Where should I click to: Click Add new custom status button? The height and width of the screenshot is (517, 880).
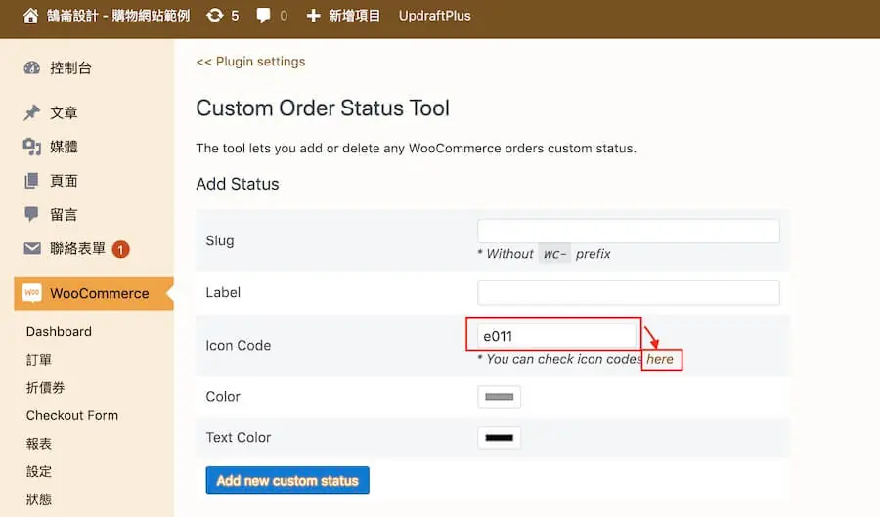pos(287,481)
